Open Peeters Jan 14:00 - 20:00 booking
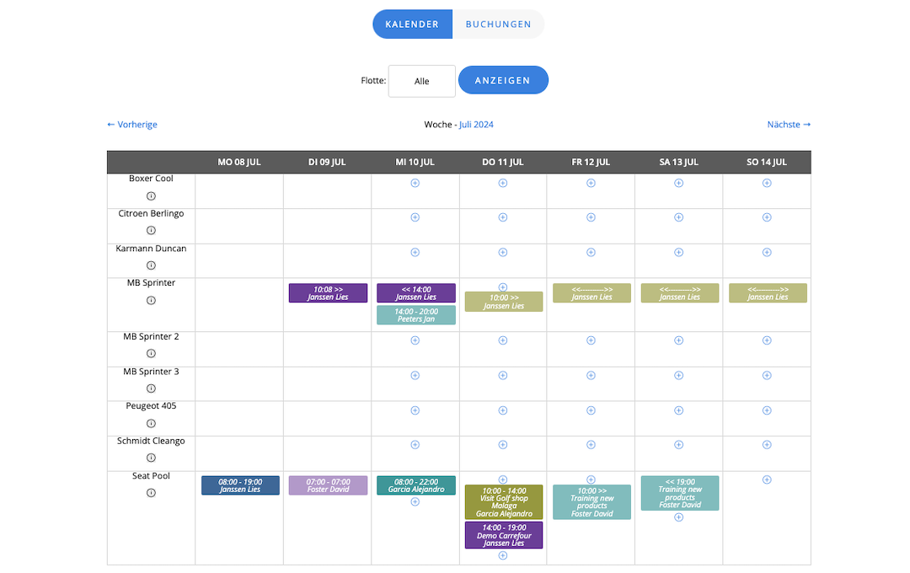 [x=415, y=315]
